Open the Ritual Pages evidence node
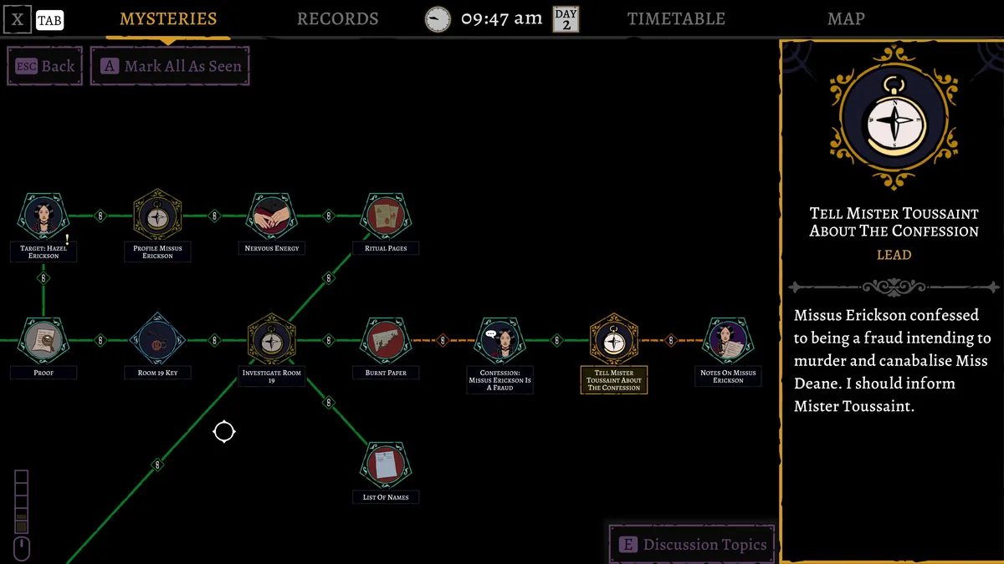Screen dimensions: 1004x564 pos(386,214)
